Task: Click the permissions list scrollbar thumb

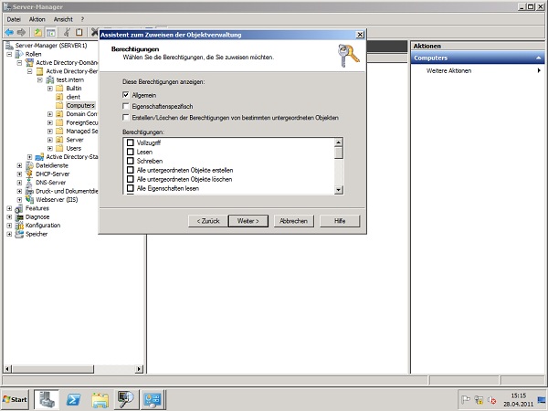Action: point(338,153)
